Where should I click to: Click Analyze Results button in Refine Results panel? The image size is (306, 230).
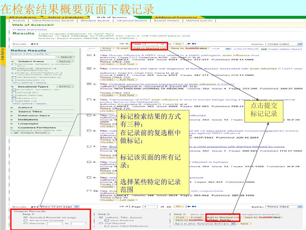(x=30, y=133)
